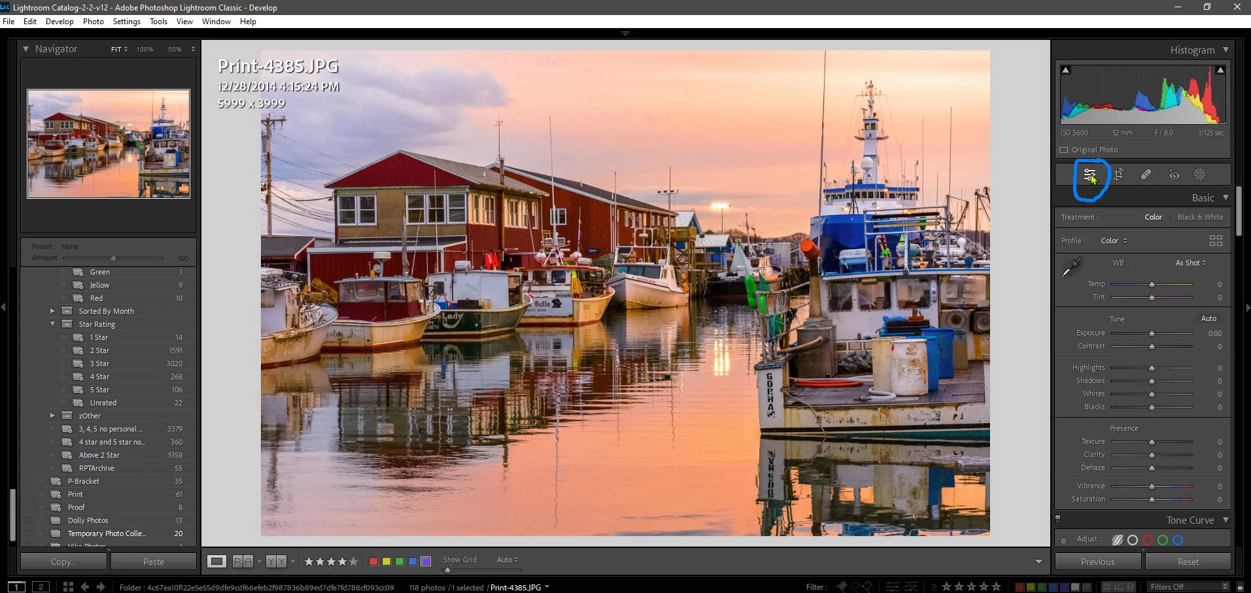
Task: Apply the yellow color label
Action: pyautogui.click(x=386, y=561)
